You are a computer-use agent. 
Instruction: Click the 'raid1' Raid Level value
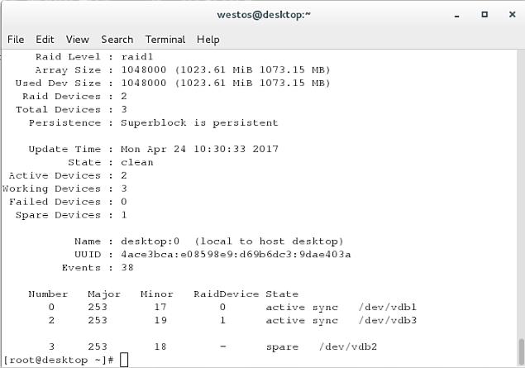coord(137,56)
